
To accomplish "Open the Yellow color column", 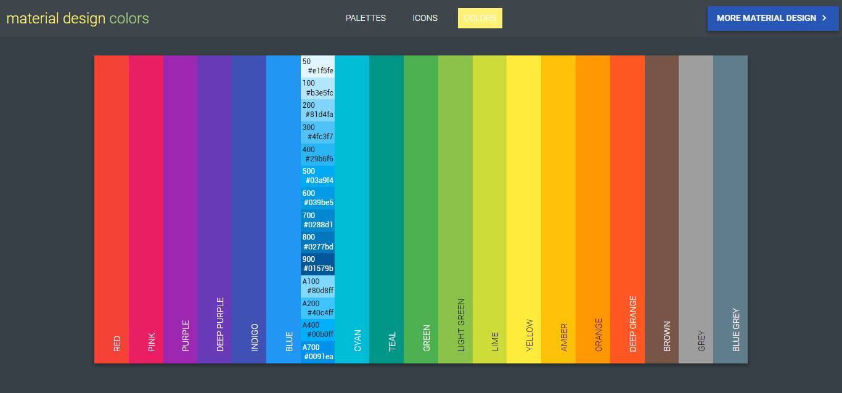I will point(524,209).
